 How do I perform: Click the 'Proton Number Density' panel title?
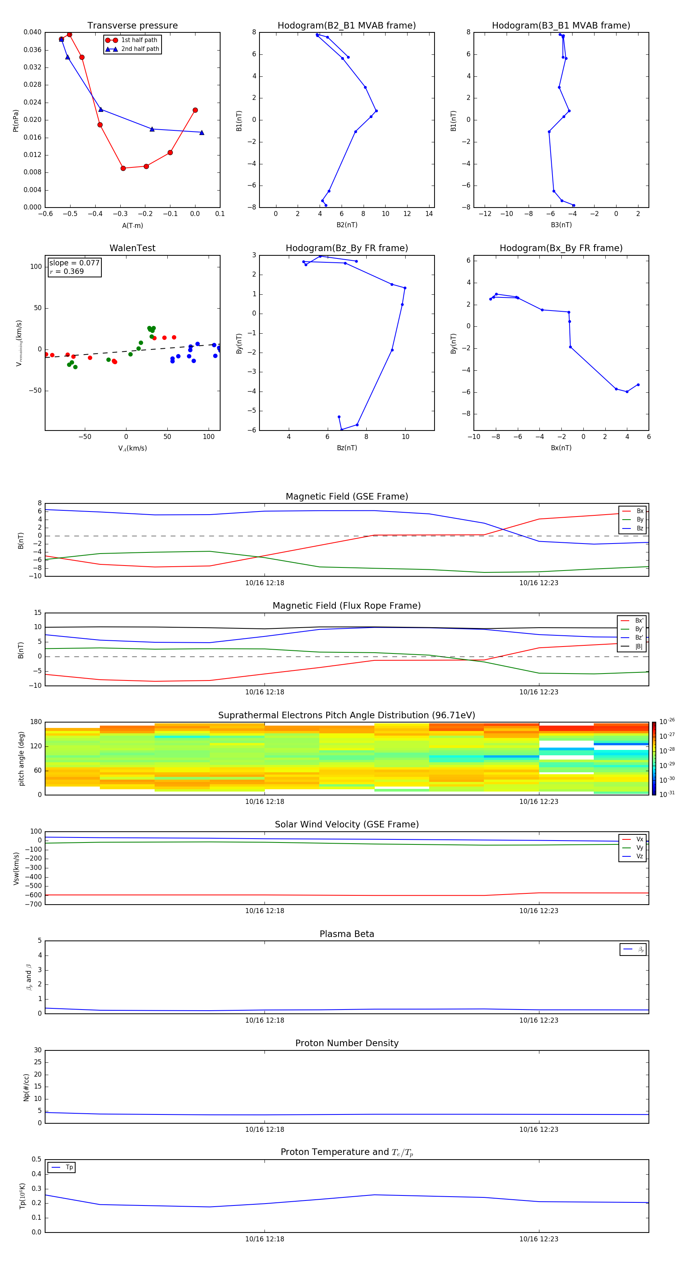347,1043
